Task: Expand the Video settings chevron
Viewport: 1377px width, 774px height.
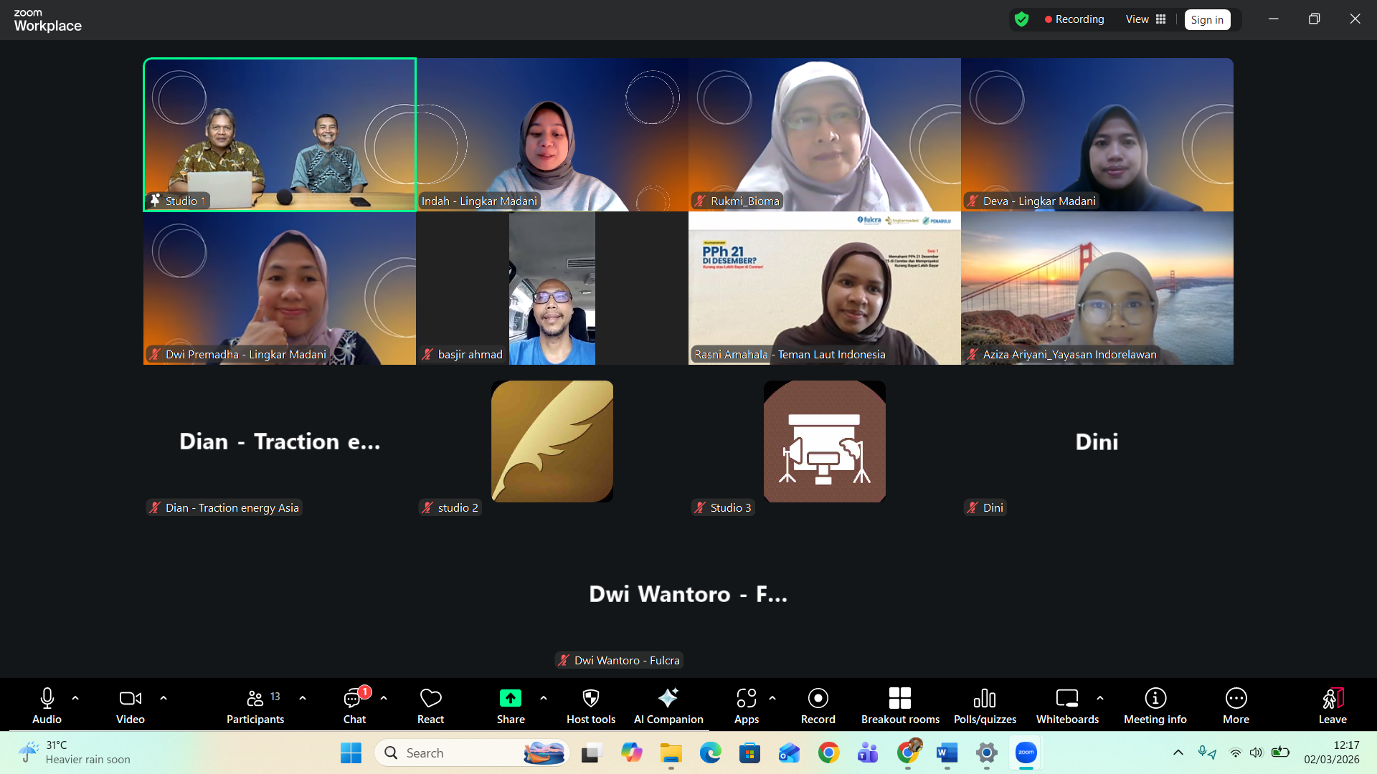Action: 164,699
